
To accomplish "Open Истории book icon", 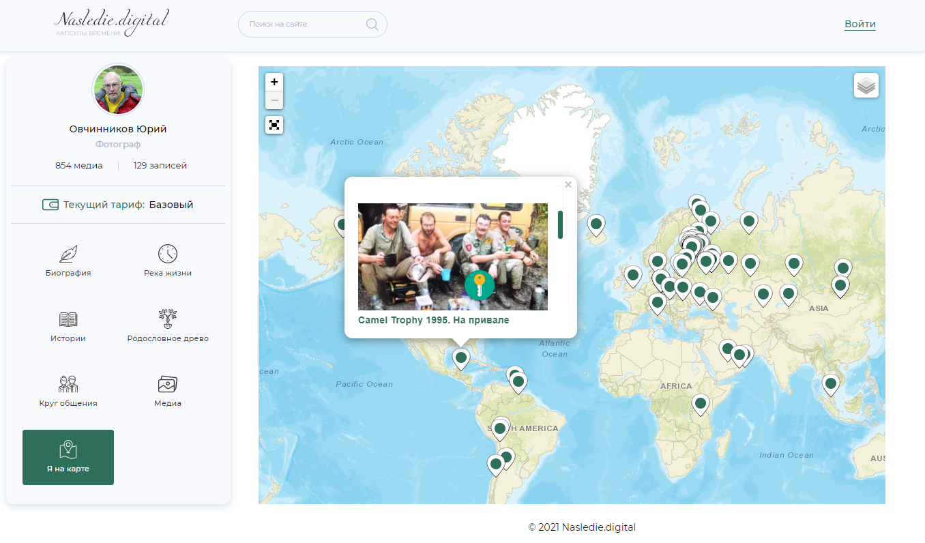I will pyautogui.click(x=68, y=319).
